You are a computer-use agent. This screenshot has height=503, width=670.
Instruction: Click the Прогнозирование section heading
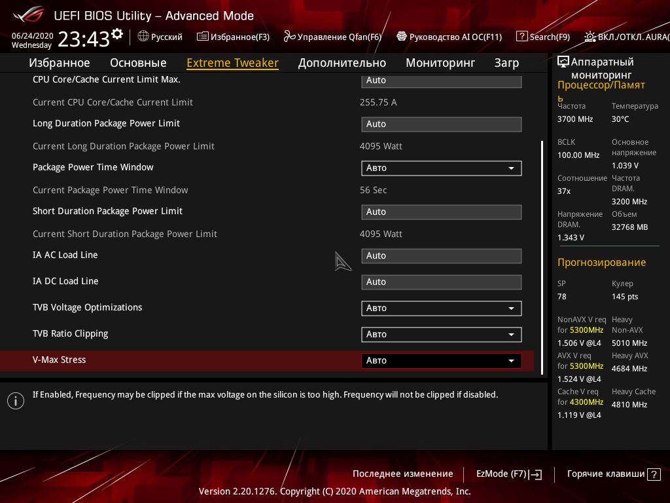click(602, 262)
